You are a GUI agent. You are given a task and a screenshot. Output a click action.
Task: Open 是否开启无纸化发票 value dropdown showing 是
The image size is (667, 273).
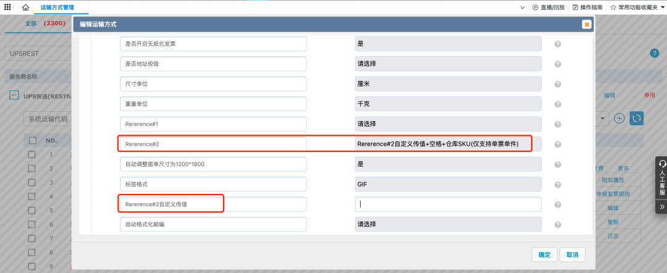click(448, 44)
